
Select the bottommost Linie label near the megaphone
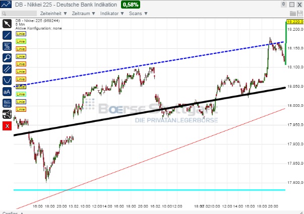[21, 109]
